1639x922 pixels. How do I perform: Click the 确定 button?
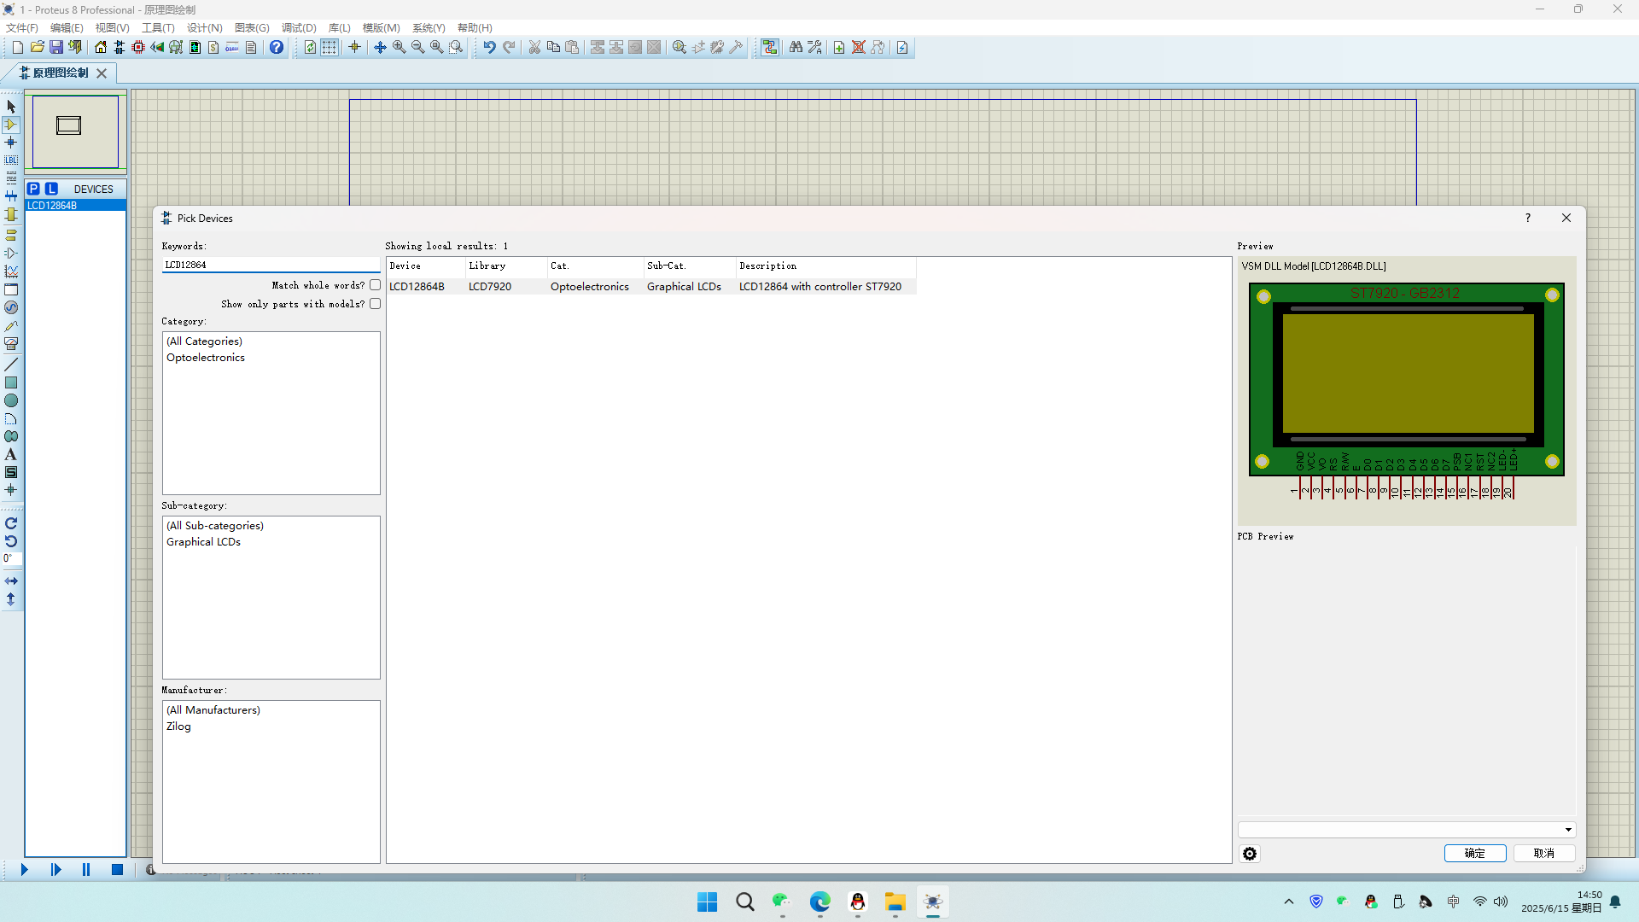(x=1474, y=854)
